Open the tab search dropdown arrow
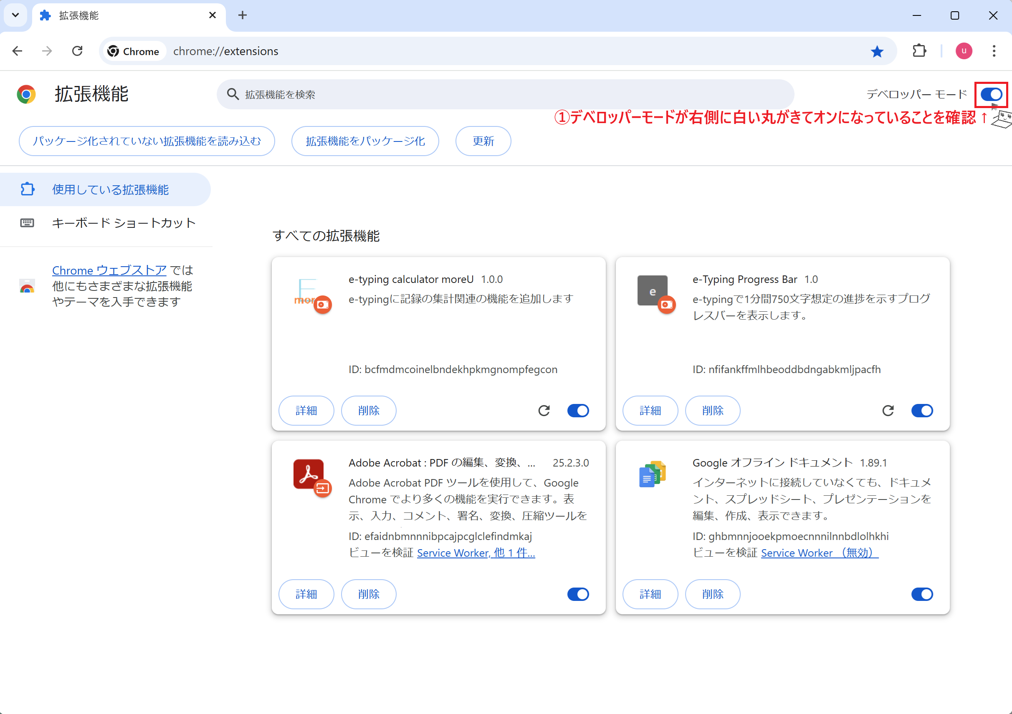Image resolution: width=1012 pixels, height=714 pixels. point(15,15)
